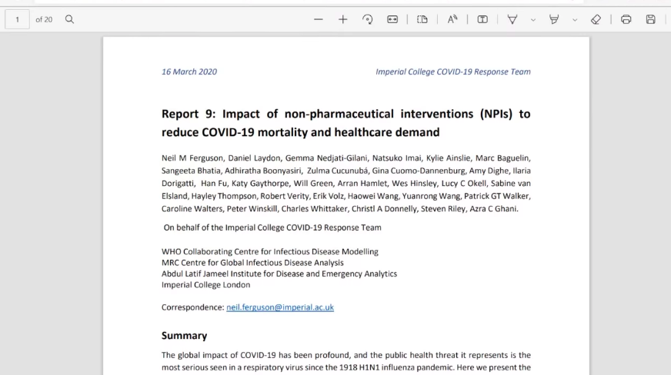Click 'Abdul Latif Jameel Institute' line

point(279,274)
